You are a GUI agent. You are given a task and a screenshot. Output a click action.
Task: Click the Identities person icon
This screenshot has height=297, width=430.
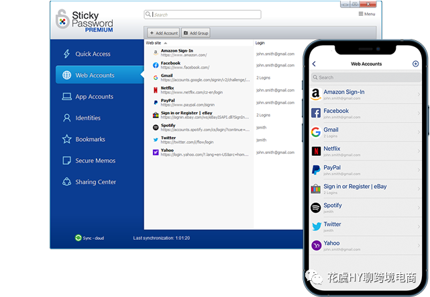tap(66, 118)
